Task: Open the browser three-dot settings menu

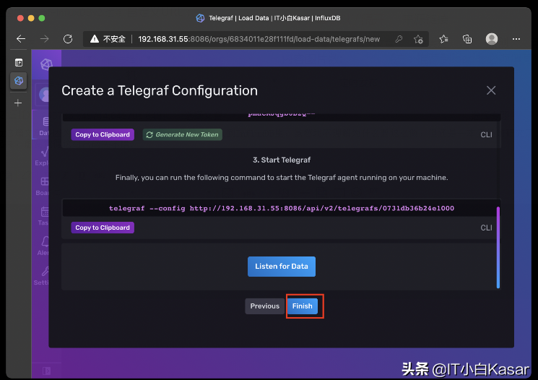Action: click(x=516, y=39)
